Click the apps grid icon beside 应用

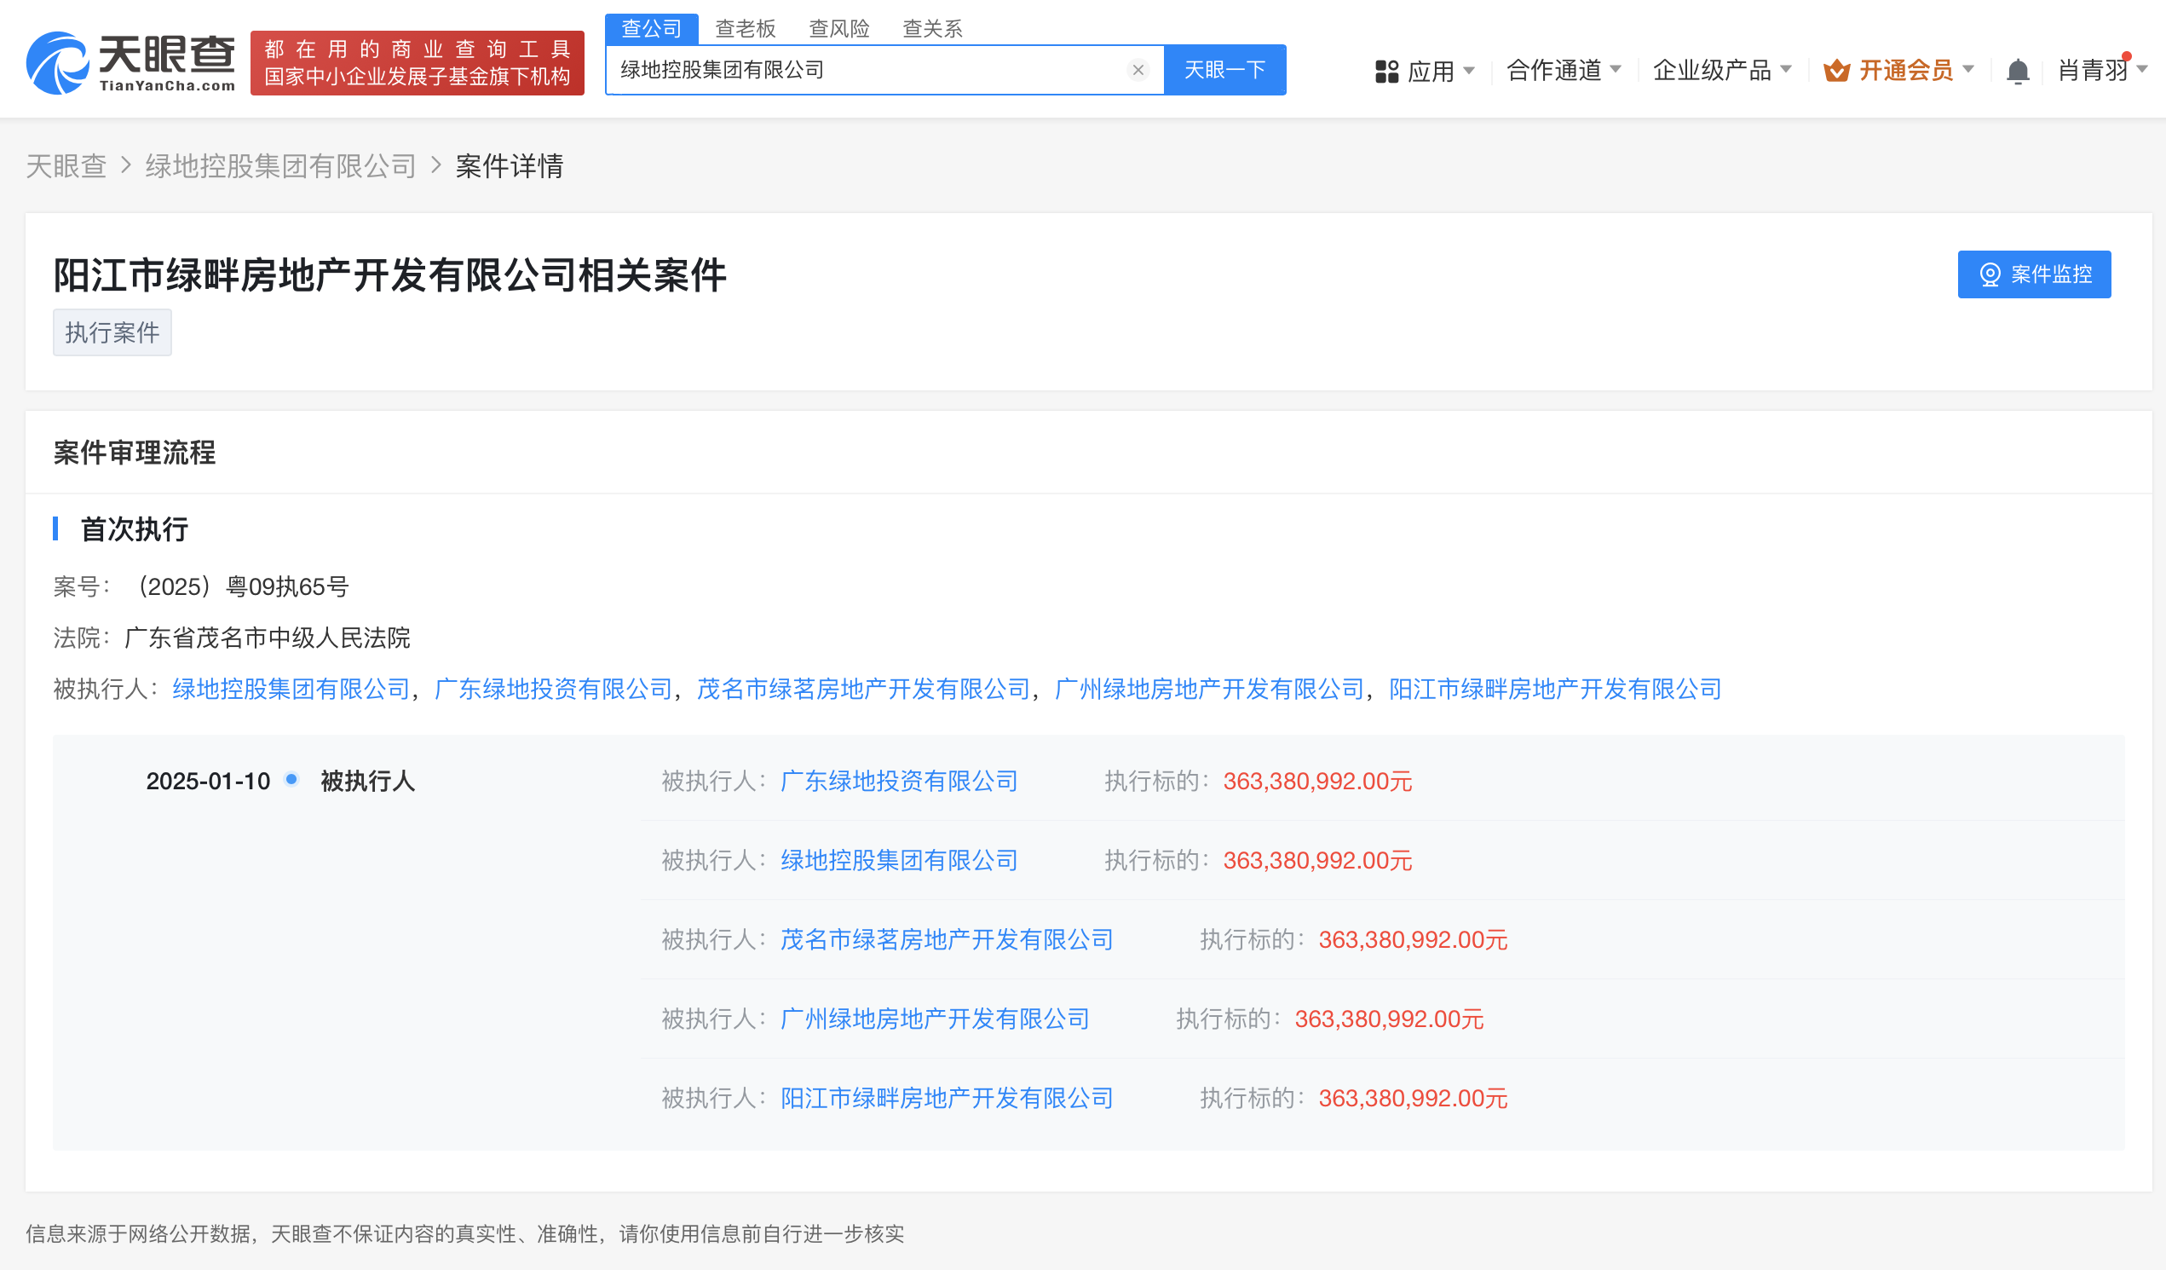tap(1386, 71)
